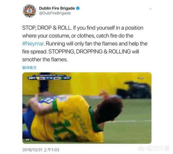
Task: Click the MEX team label on scoreboard
Action: coord(57,78)
